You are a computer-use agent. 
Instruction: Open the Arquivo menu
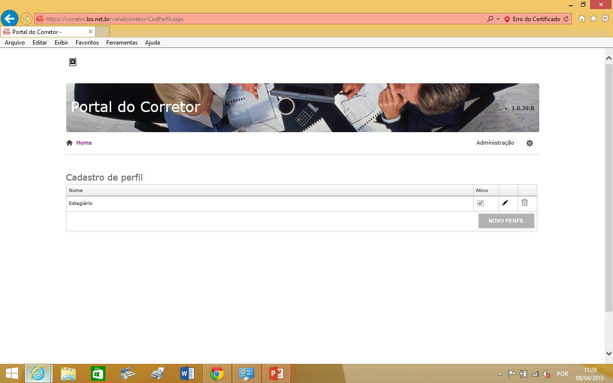click(15, 43)
